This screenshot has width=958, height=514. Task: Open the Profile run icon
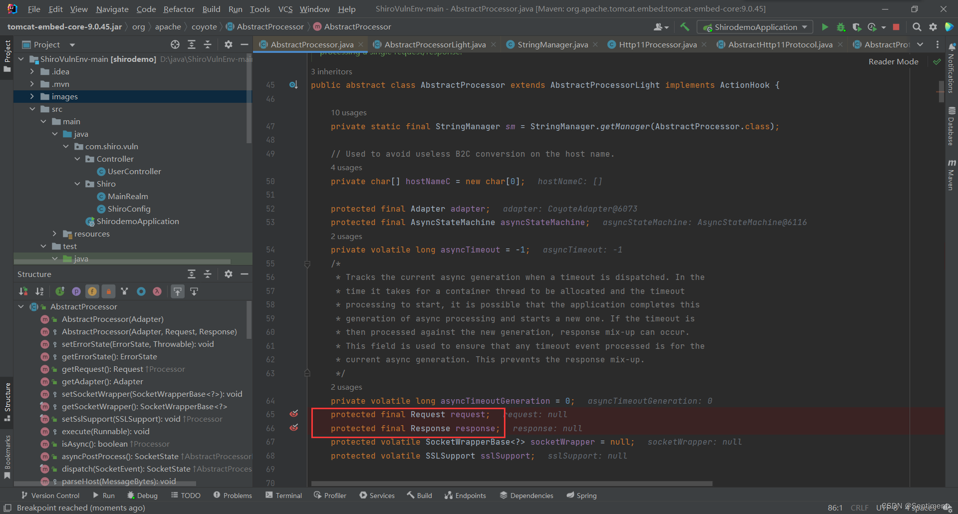(872, 27)
